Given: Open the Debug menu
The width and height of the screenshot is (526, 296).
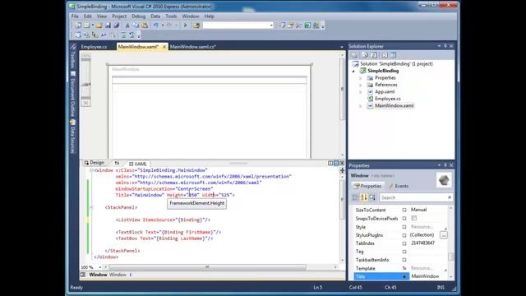Looking at the screenshot, I should (138, 16).
